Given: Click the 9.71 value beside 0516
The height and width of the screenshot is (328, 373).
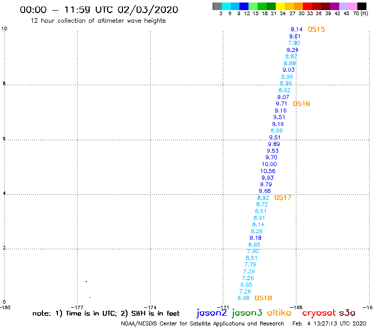Looking at the screenshot, I should click(281, 104).
